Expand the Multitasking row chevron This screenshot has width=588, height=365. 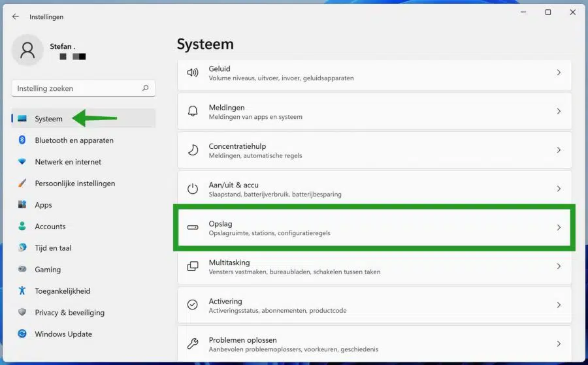point(559,266)
